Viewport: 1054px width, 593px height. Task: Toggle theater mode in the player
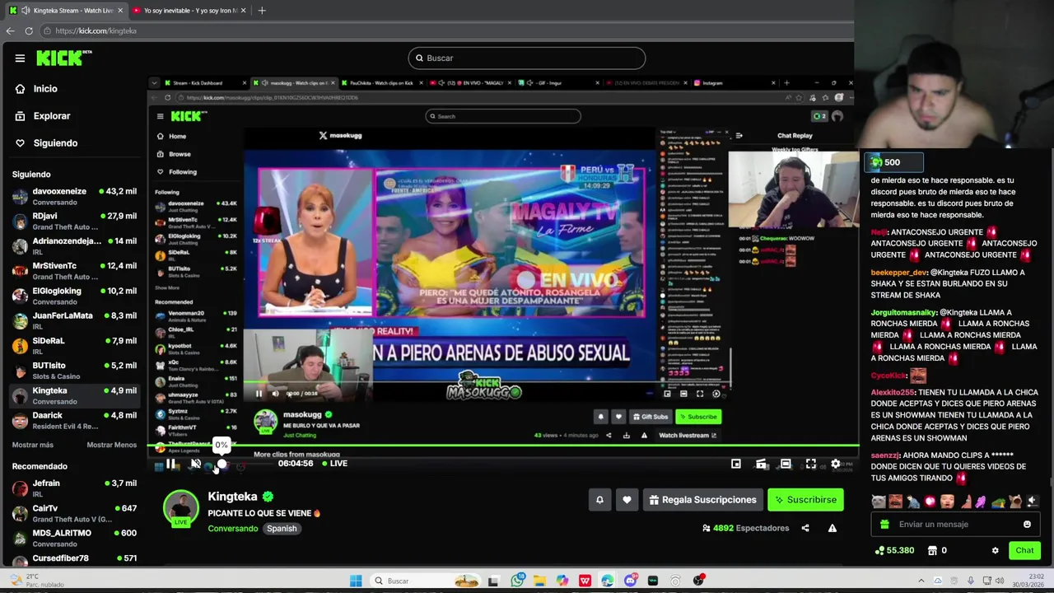786,464
